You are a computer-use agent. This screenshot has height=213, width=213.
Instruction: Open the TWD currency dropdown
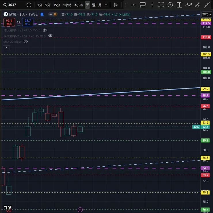(x=207, y=14)
